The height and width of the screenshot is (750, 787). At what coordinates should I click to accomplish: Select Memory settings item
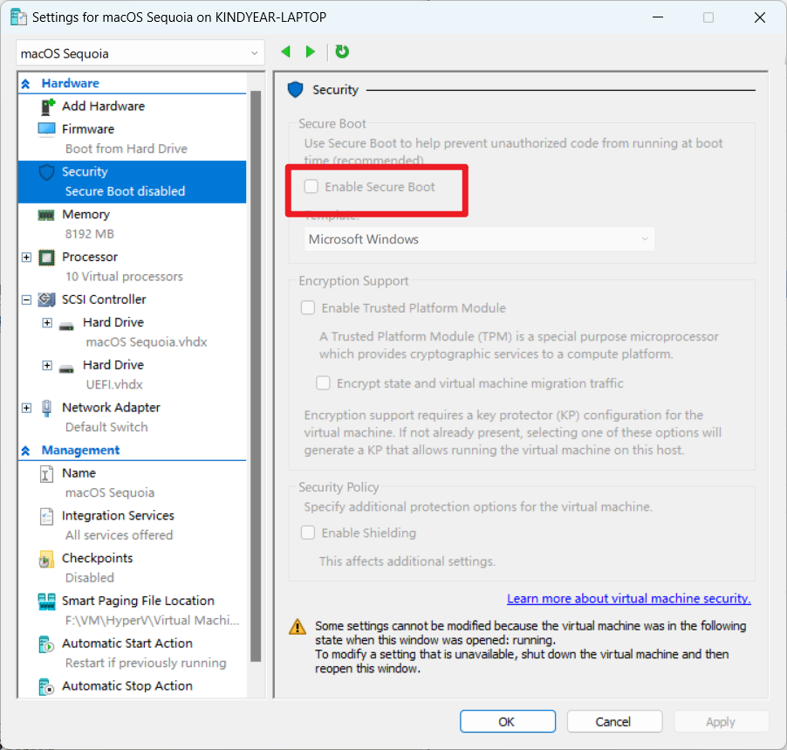86,215
